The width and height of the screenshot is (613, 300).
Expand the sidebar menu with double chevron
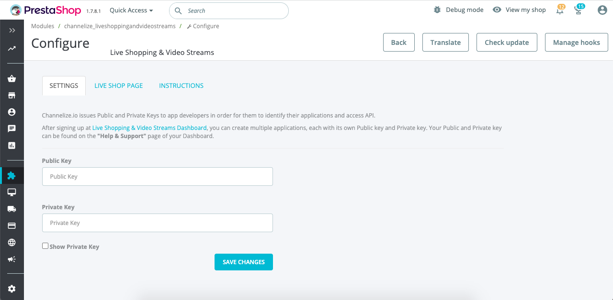pos(12,30)
